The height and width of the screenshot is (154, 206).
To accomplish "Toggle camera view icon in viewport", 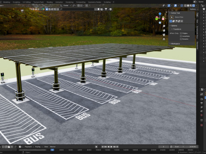I will pyautogui.click(x=164, y=35).
